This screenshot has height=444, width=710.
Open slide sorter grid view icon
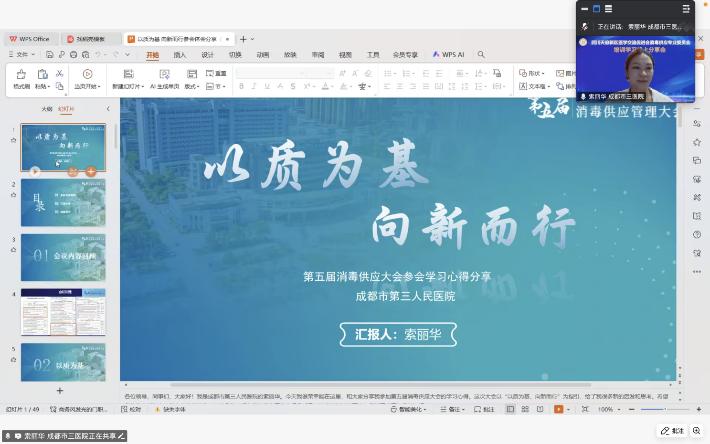tap(525, 410)
